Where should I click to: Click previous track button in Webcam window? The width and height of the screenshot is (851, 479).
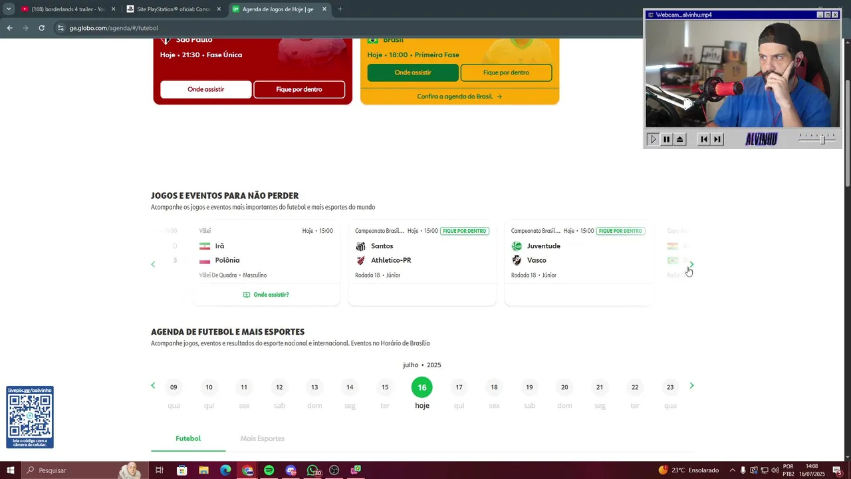(x=704, y=139)
